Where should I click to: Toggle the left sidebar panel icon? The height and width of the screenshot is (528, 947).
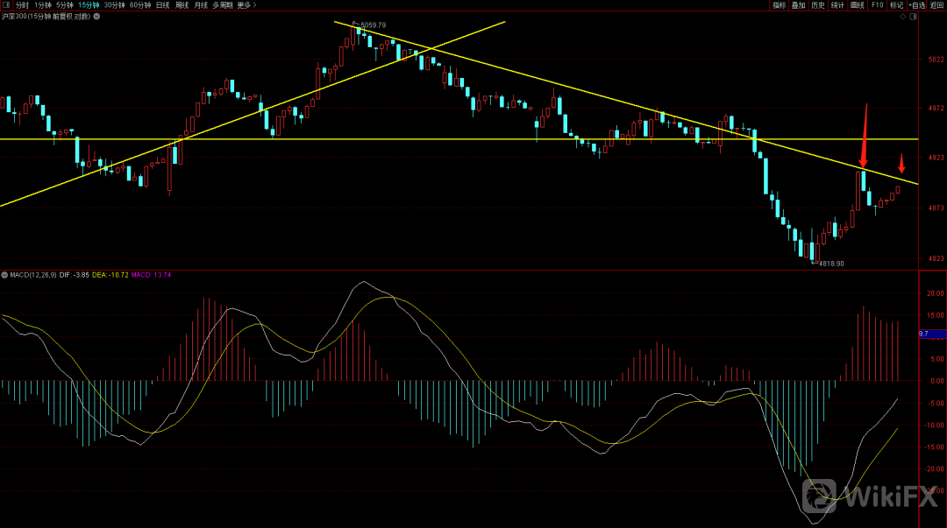coord(6,5)
